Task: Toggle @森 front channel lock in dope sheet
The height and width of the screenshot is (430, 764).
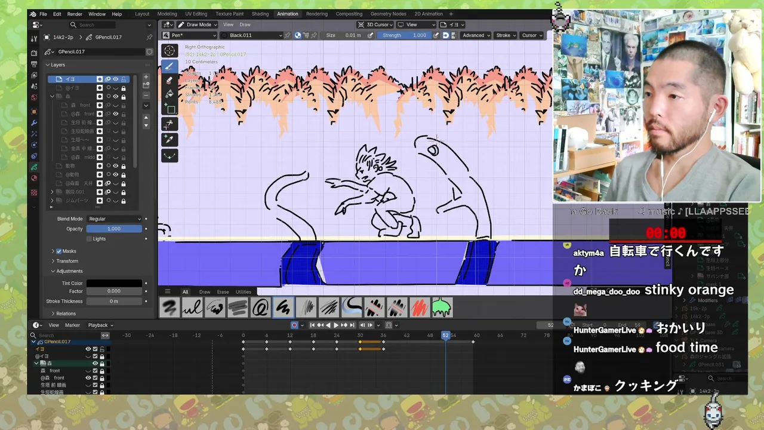Action: click(x=102, y=378)
